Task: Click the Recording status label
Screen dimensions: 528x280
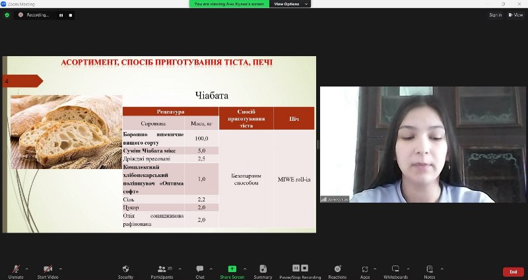Action: 38,15
